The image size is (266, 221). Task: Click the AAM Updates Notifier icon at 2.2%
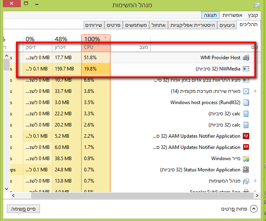(246, 136)
